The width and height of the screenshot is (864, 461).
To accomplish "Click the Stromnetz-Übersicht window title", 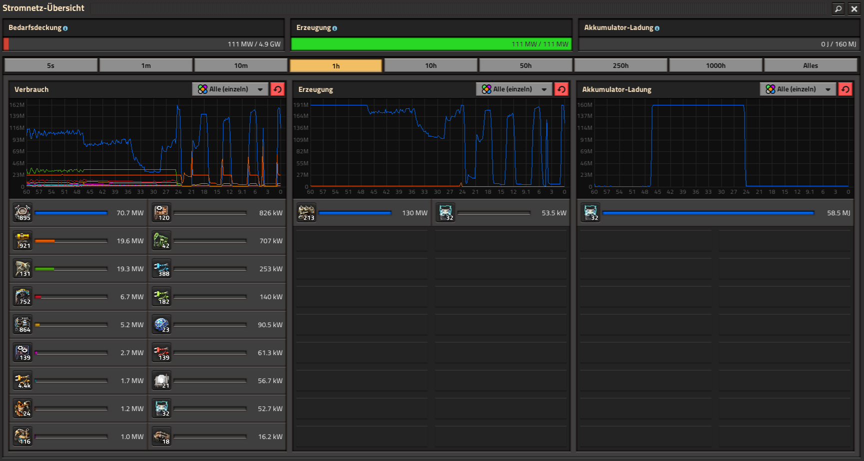I will click(x=43, y=8).
